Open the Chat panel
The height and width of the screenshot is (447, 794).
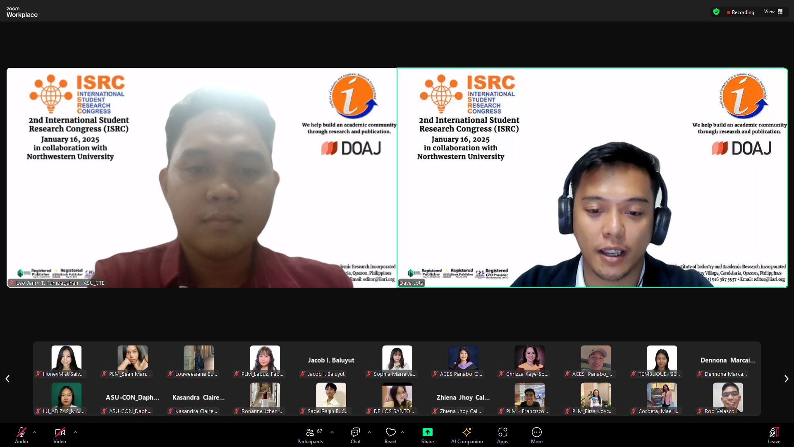[355, 433]
